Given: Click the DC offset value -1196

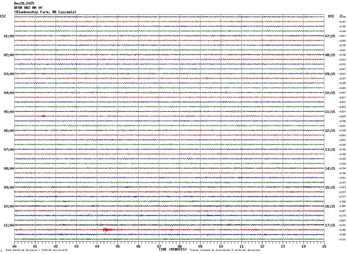Looking at the screenshot, I should tap(342, 45).
